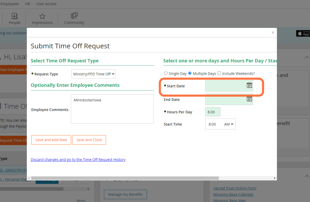Viewport: 310px width, 202px height.
Task: Click the Apple App Store download badge
Action: click(303, 33)
